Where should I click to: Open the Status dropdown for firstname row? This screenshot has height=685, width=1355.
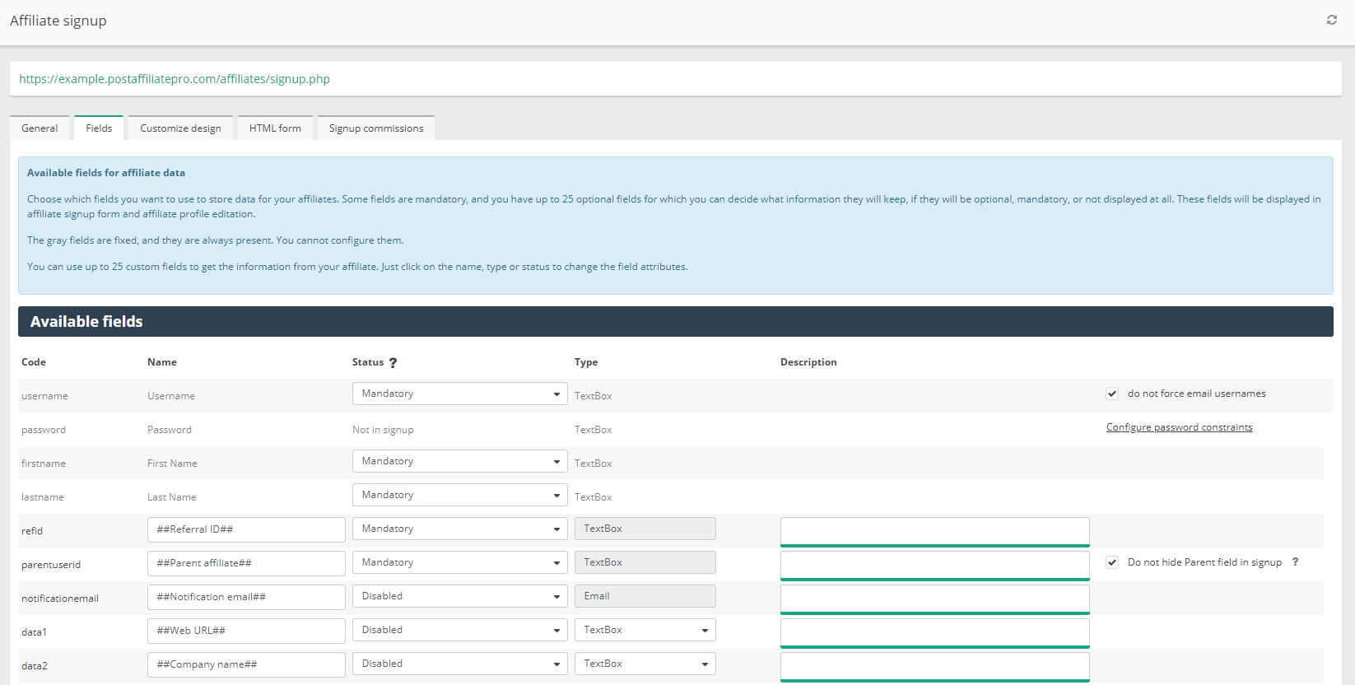[x=459, y=461]
